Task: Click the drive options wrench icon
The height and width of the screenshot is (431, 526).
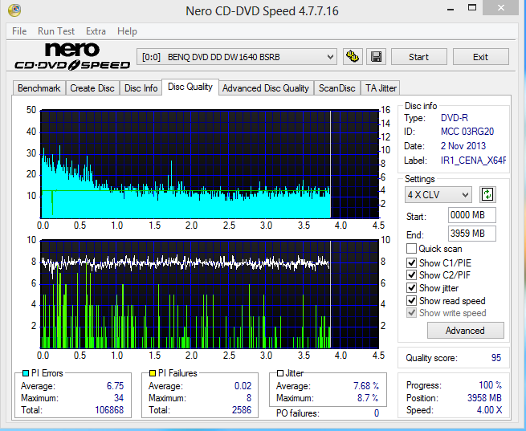Action: 353,57
